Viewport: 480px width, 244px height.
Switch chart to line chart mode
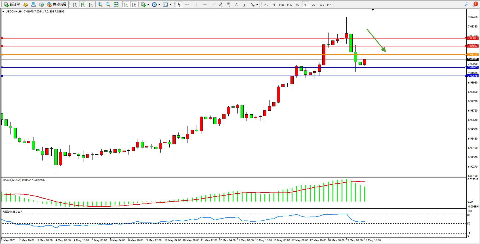point(91,5)
